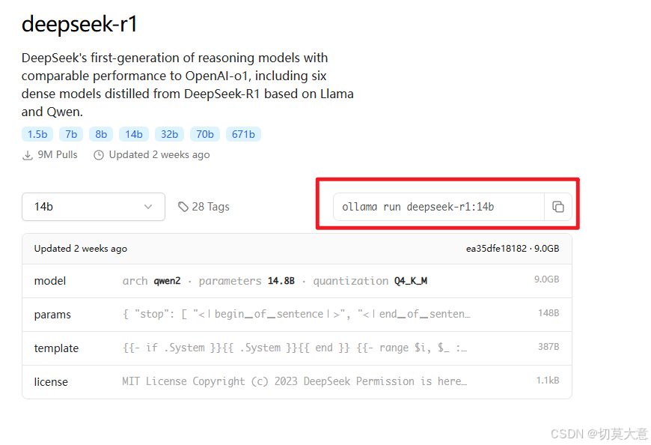The width and height of the screenshot is (651, 445).
Task: Pick the 671b size tag
Action: click(x=243, y=134)
